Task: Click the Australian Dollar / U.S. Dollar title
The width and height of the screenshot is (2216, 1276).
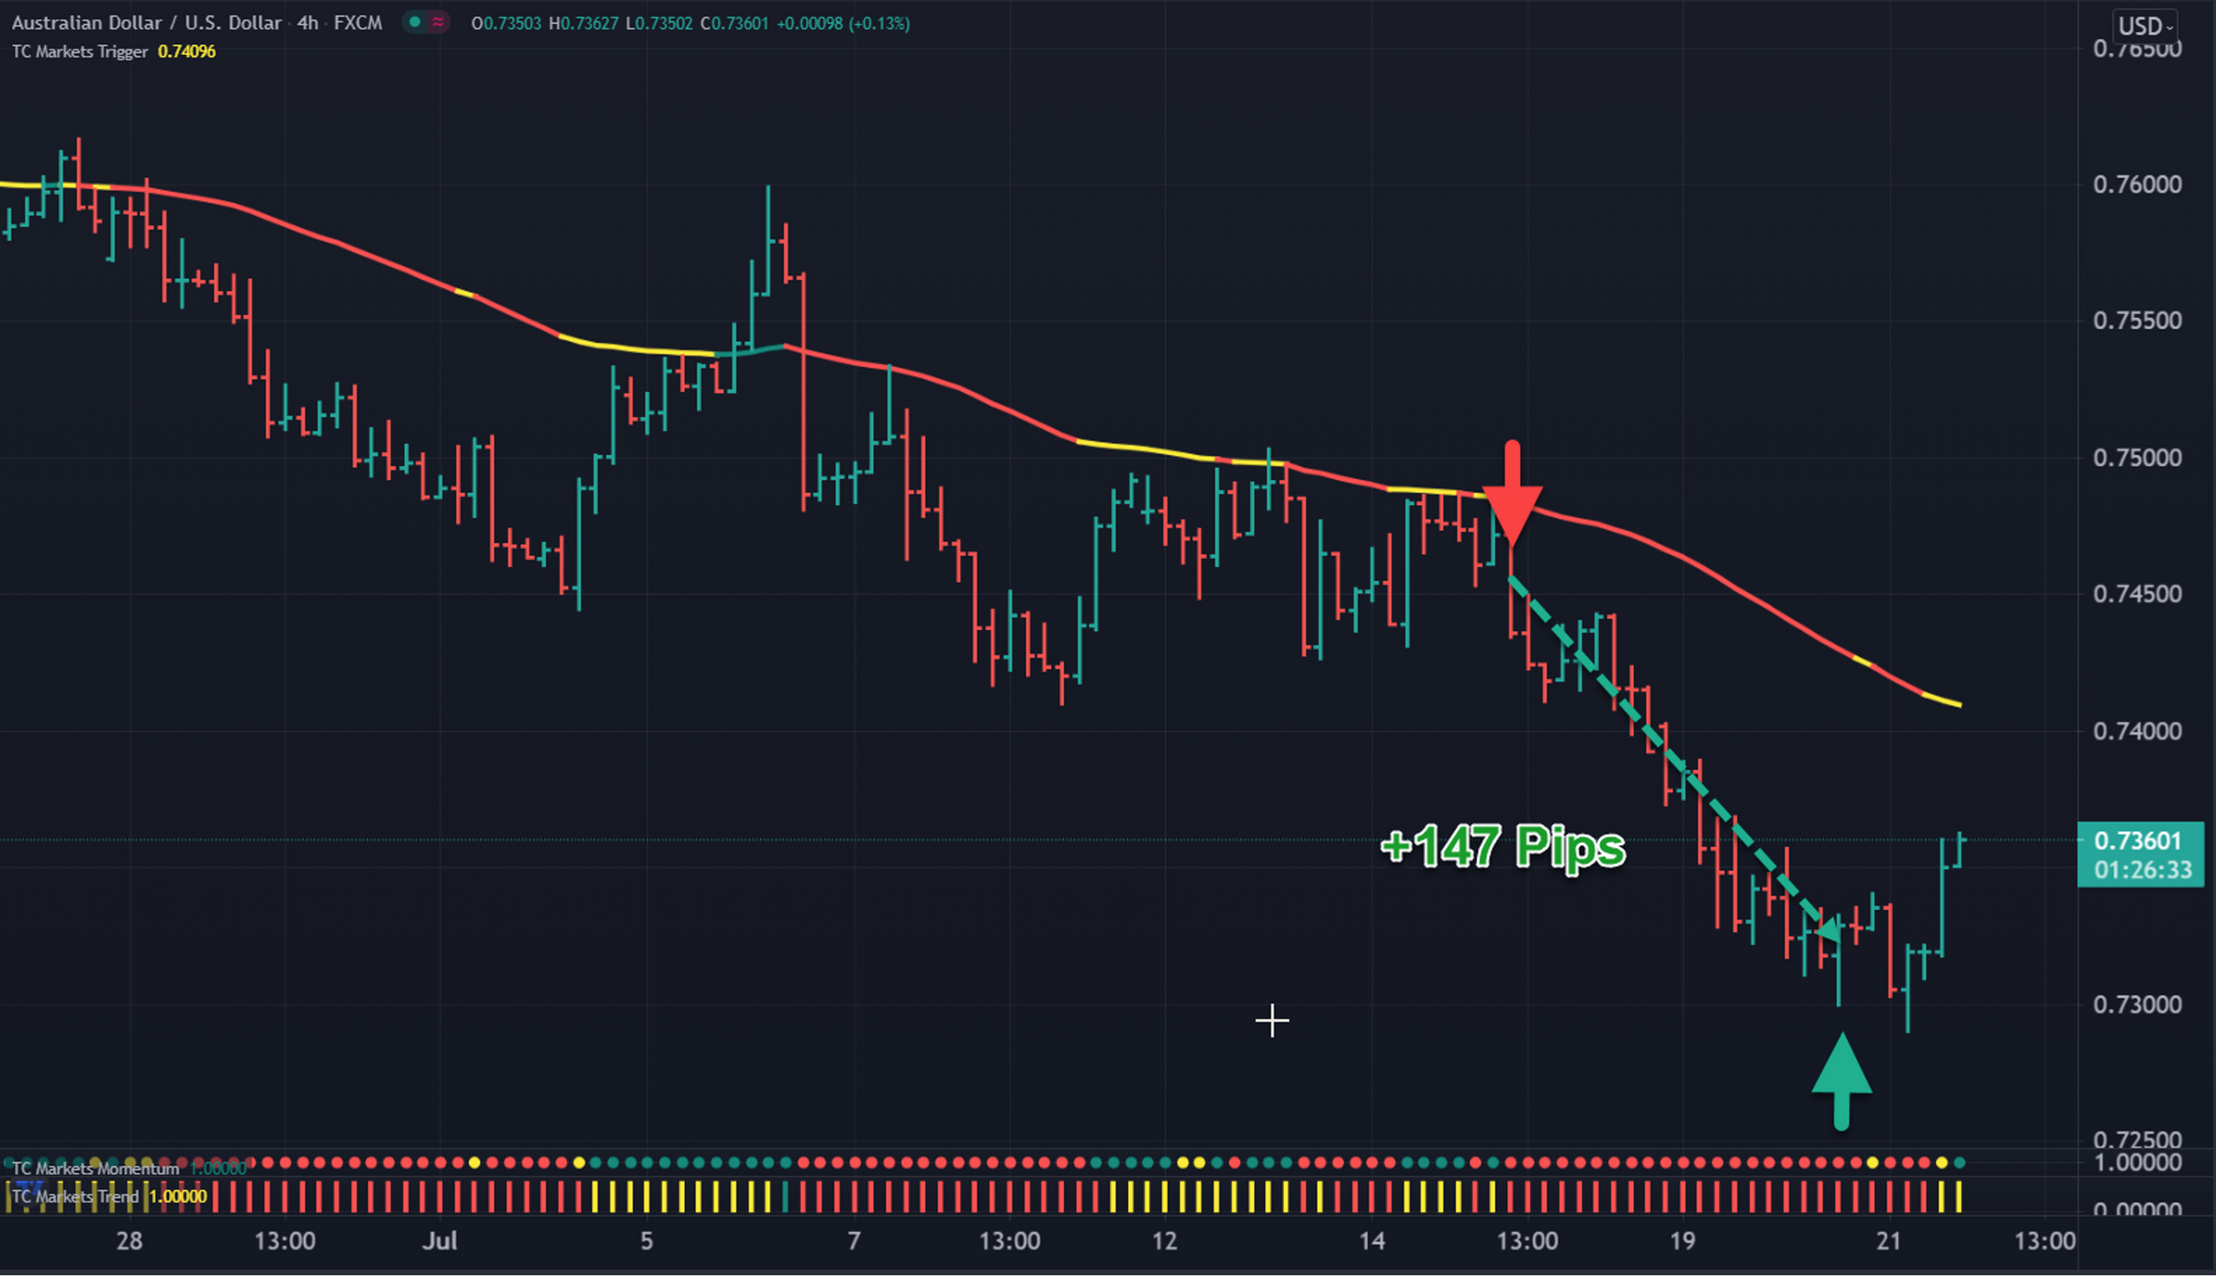Action: tap(146, 23)
